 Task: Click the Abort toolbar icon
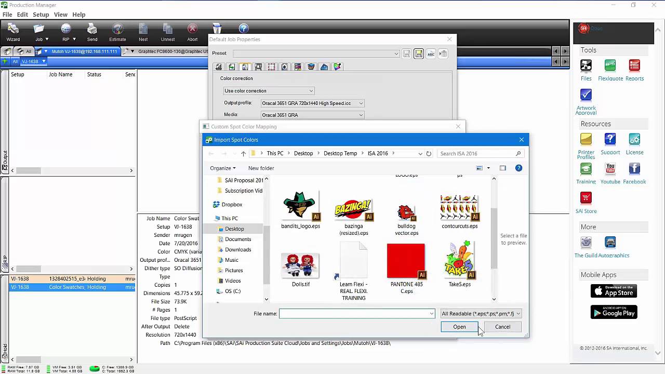click(x=192, y=33)
